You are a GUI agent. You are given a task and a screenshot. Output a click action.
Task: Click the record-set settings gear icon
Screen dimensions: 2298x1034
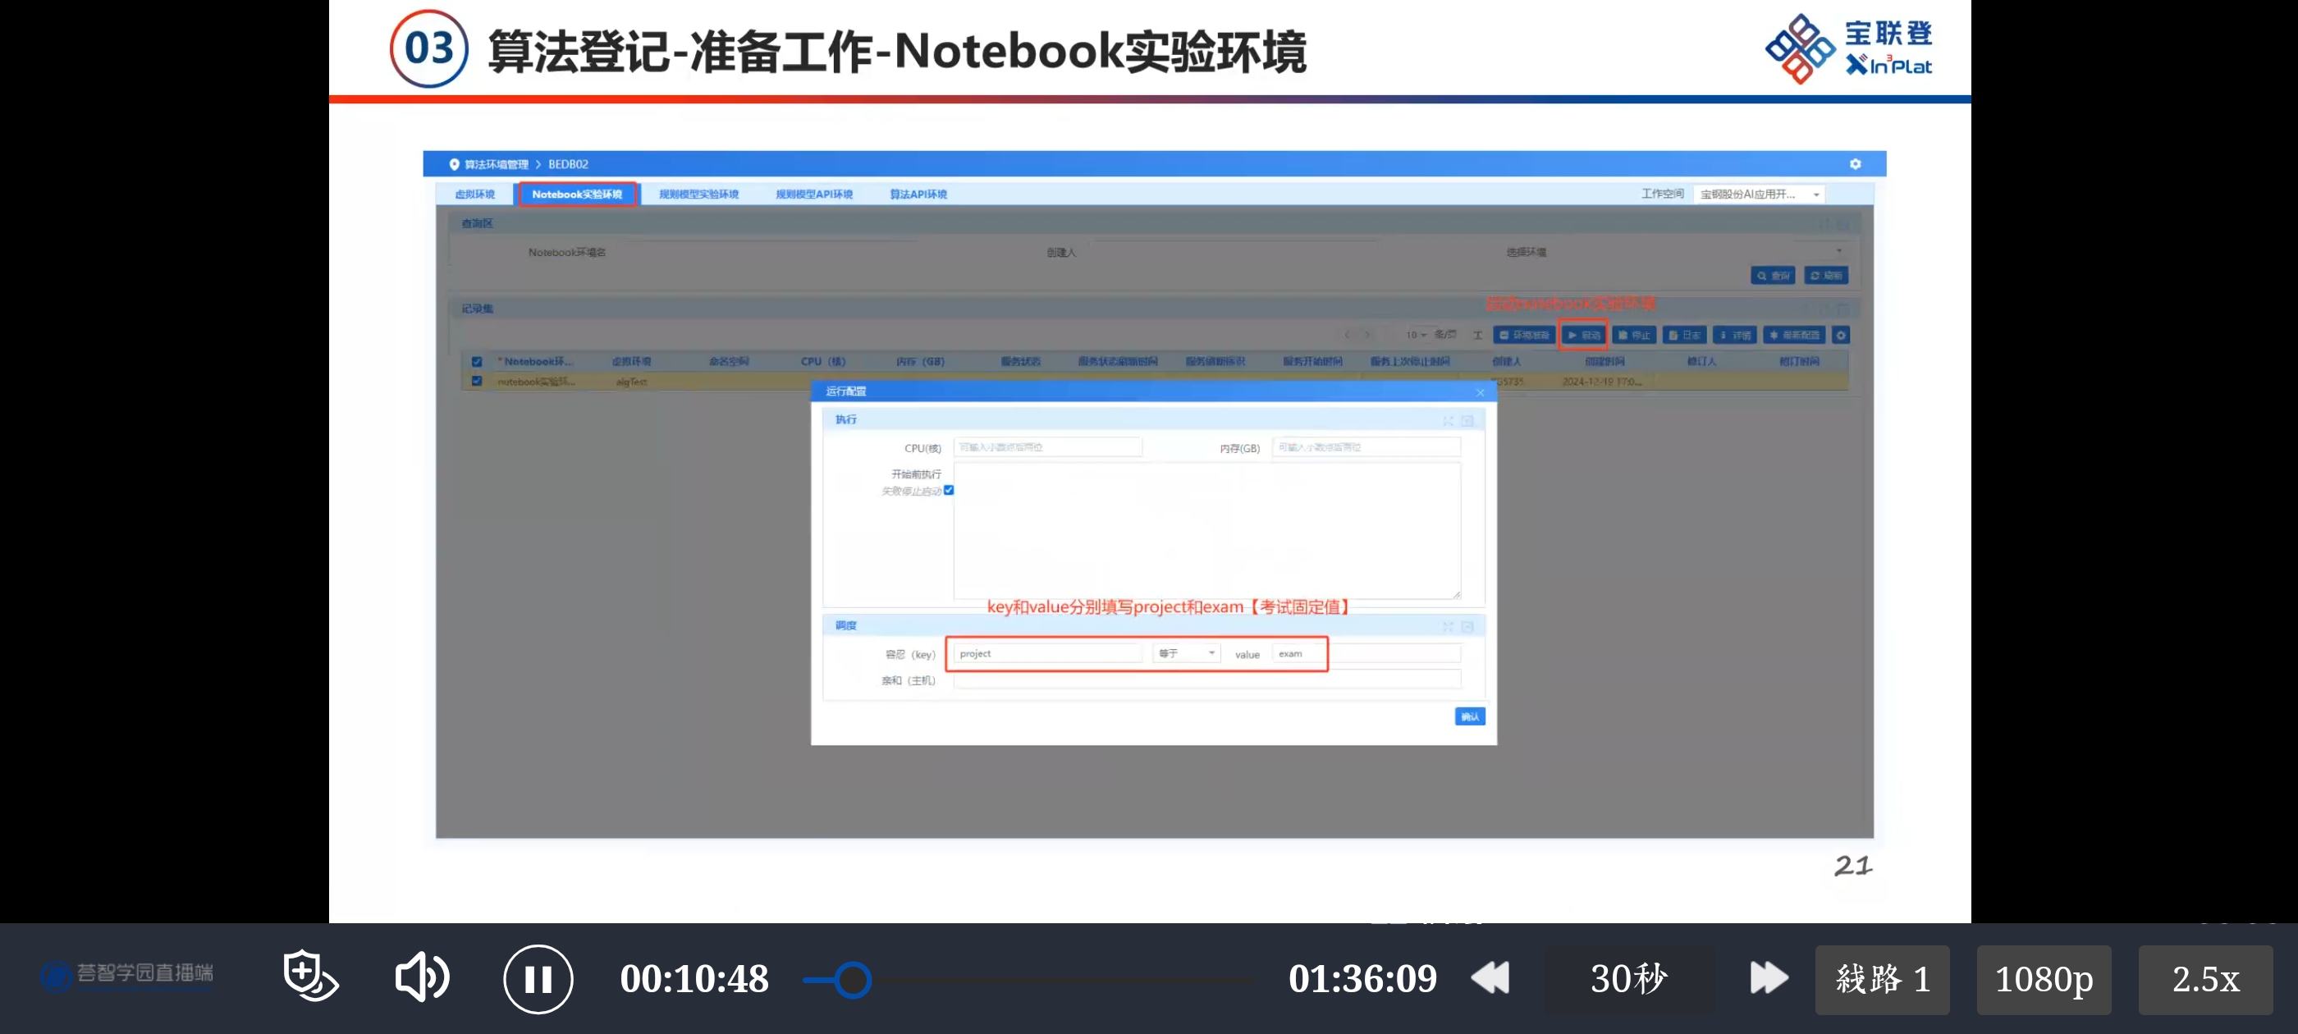(x=1840, y=336)
